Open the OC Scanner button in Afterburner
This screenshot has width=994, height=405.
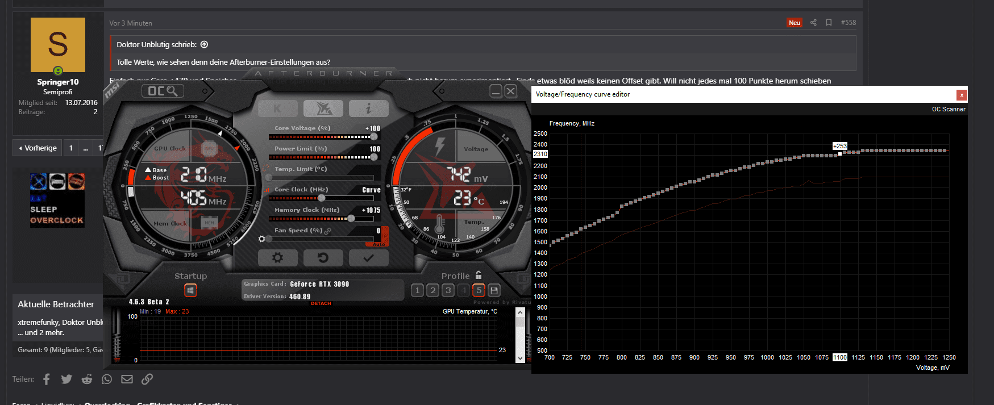(163, 91)
